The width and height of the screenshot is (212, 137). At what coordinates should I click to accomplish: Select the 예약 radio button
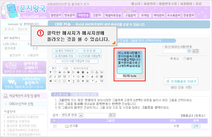point(185,58)
